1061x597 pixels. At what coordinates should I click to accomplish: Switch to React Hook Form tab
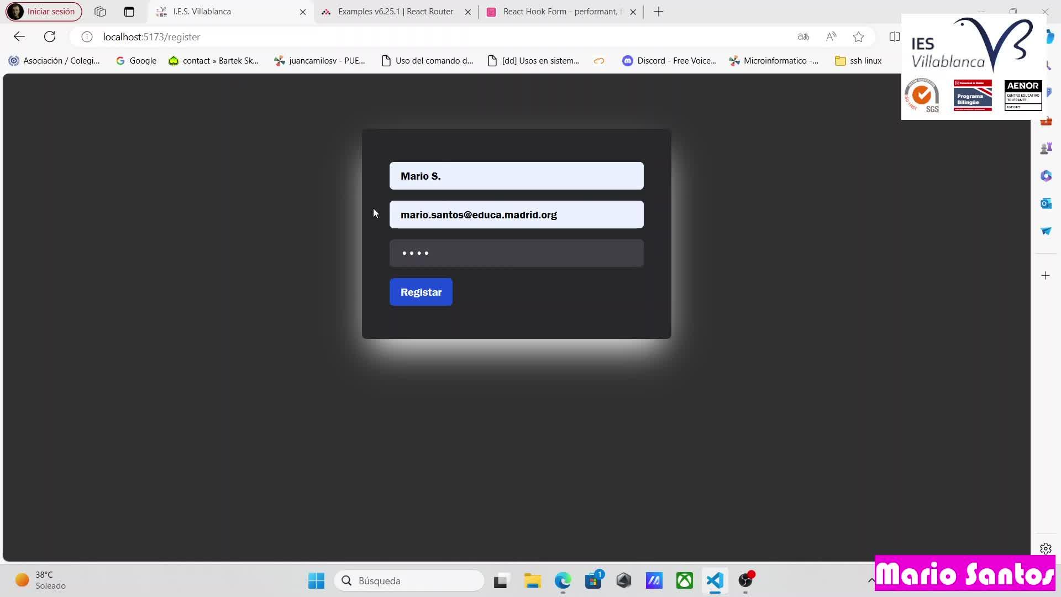pos(559,12)
